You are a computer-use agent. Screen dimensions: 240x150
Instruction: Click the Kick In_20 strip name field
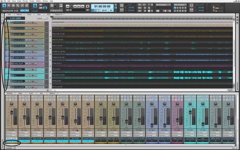[12, 138]
